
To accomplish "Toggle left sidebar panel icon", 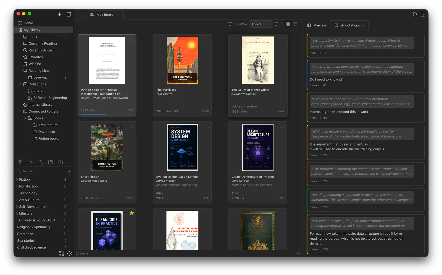I will [x=69, y=14].
